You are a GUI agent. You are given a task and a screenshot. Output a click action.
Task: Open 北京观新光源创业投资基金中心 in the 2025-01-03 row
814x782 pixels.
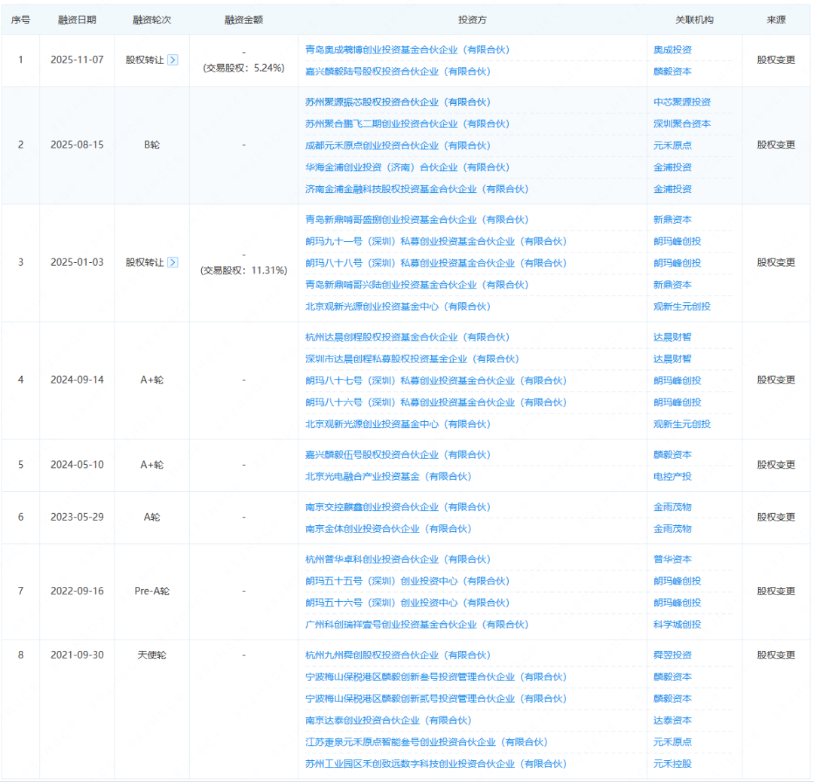[x=398, y=307]
